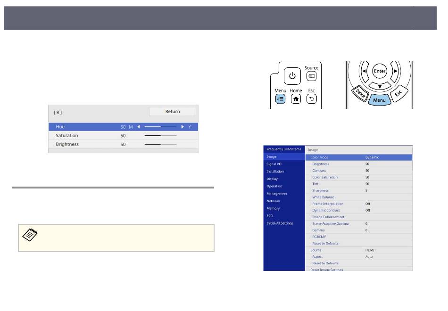
Task: Click the Return button in RGBCMY dialog
Action: (x=173, y=111)
